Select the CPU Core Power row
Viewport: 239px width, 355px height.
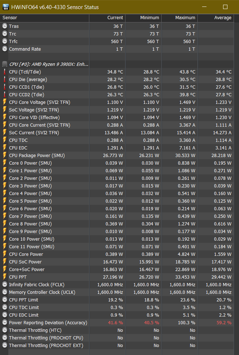click(x=117, y=254)
